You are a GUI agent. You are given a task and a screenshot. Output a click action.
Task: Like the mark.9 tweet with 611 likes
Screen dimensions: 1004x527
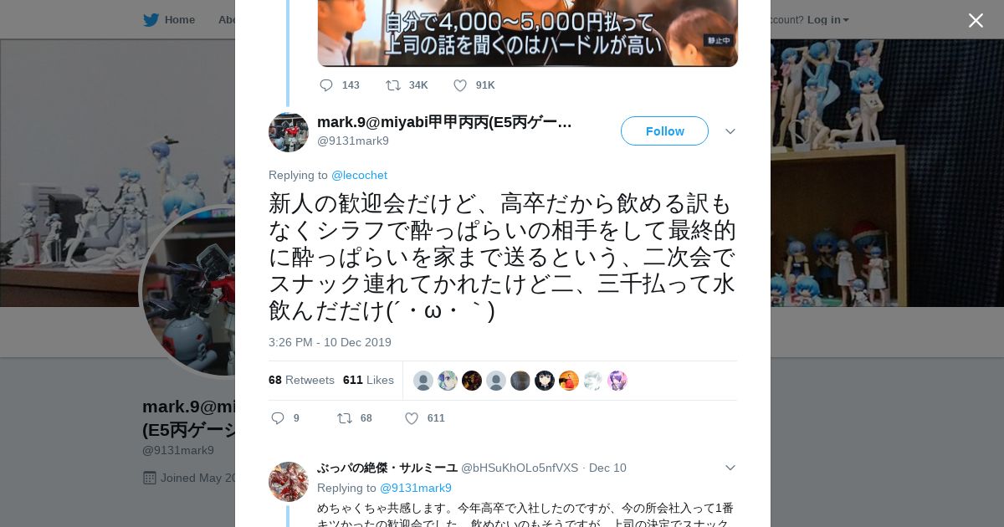(x=412, y=418)
